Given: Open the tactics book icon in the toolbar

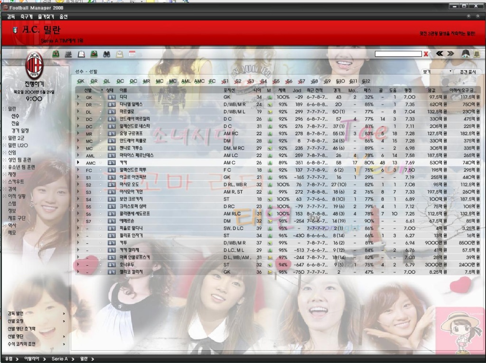Looking at the screenshot, I should [x=94, y=54].
